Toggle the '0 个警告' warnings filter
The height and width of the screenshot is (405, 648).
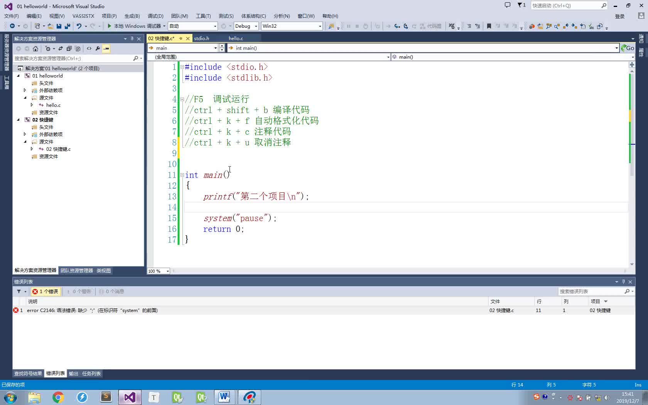coord(79,291)
